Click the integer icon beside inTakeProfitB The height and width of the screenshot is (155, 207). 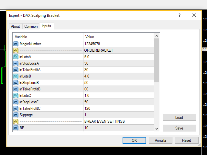16,89
